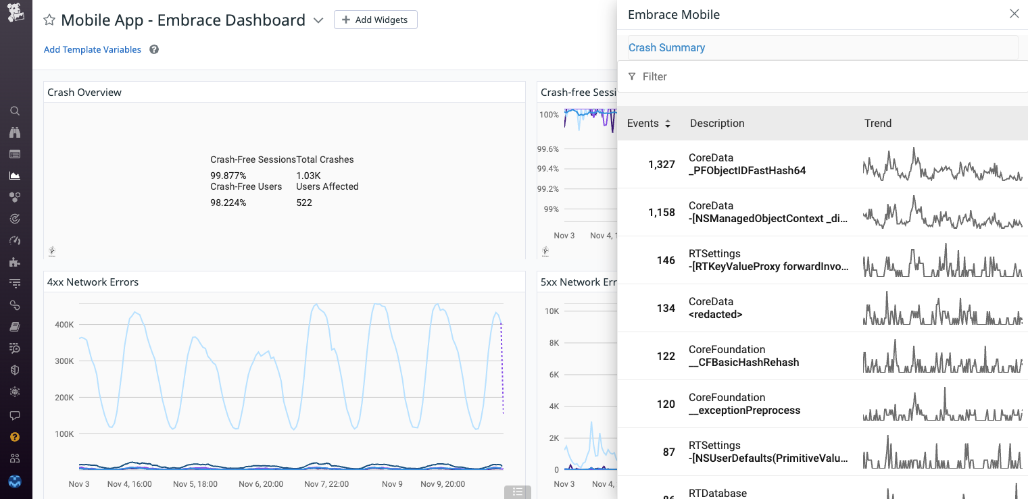Select the Crash Summary widget entry
This screenshot has height=499, width=1028.
point(666,47)
